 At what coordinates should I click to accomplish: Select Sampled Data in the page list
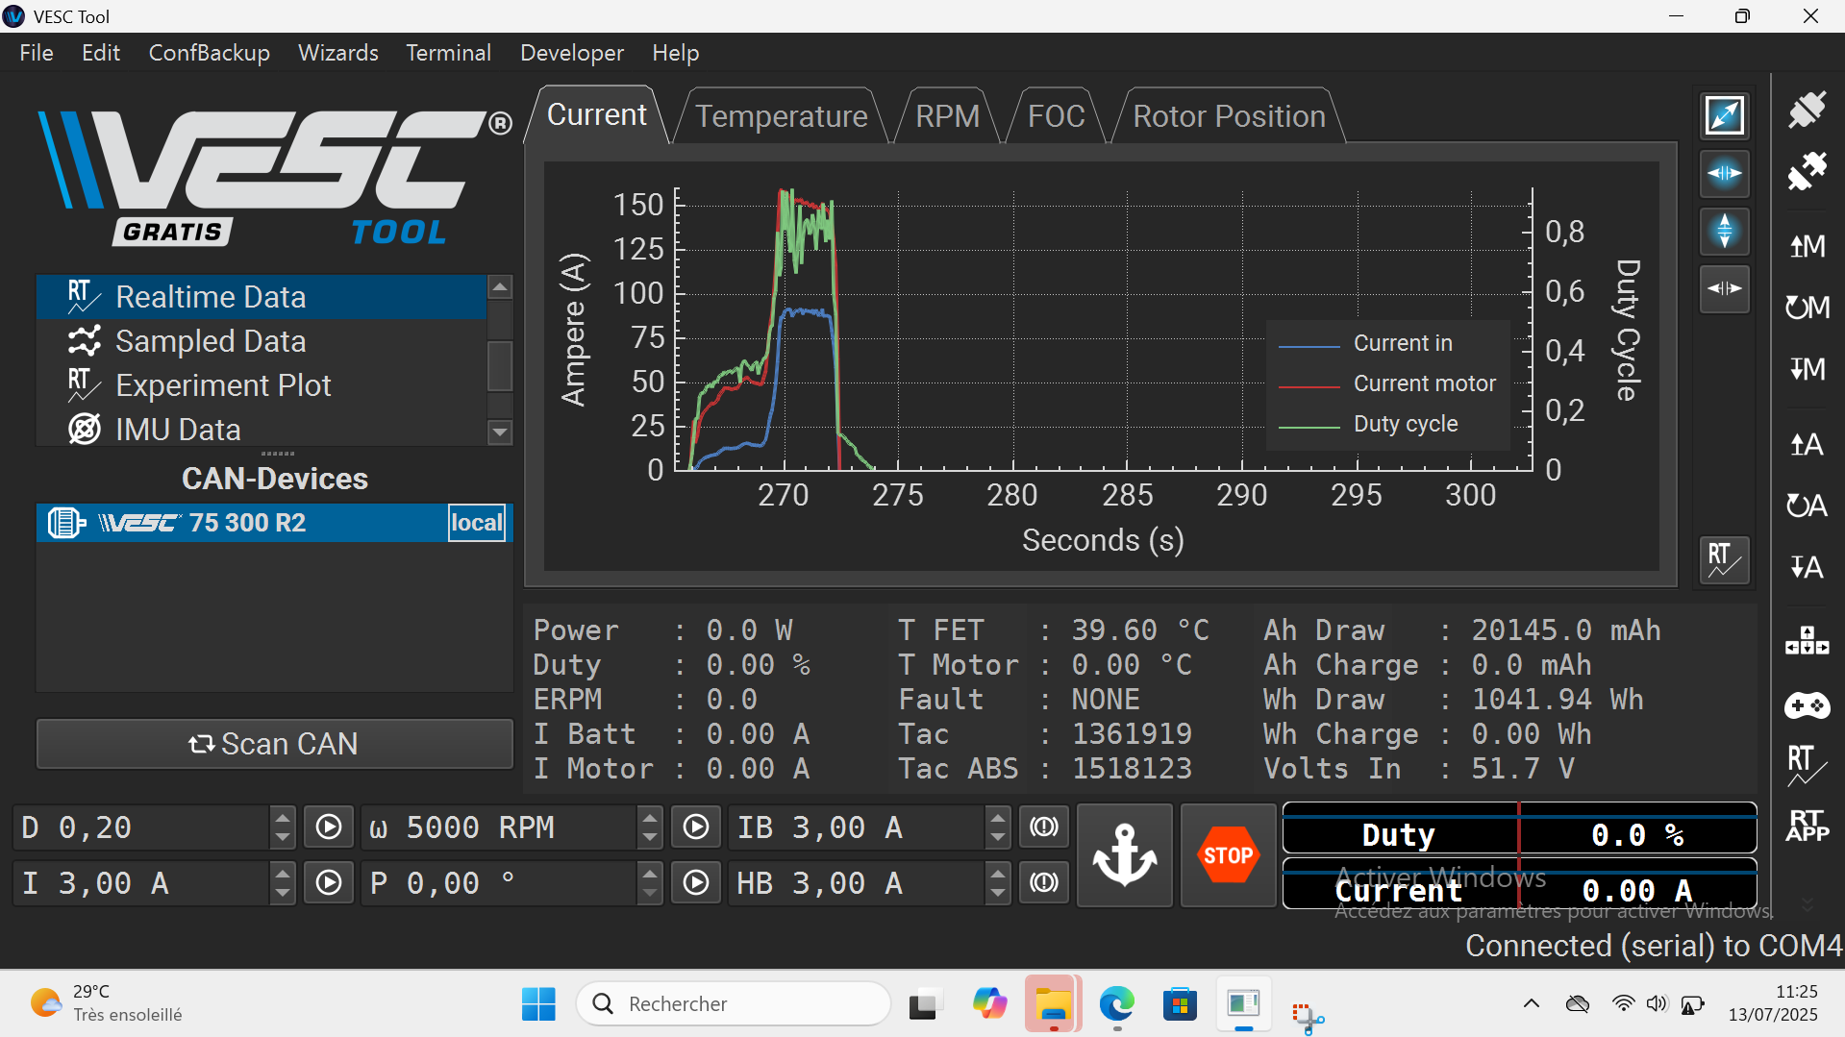(211, 341)
